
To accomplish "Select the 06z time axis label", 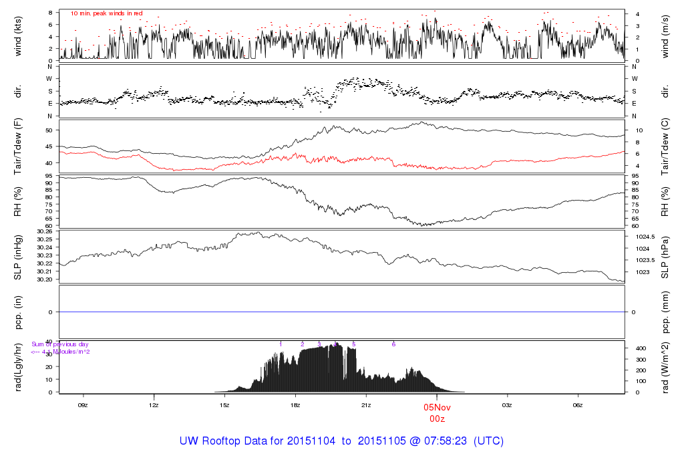I will pos(578,405).
